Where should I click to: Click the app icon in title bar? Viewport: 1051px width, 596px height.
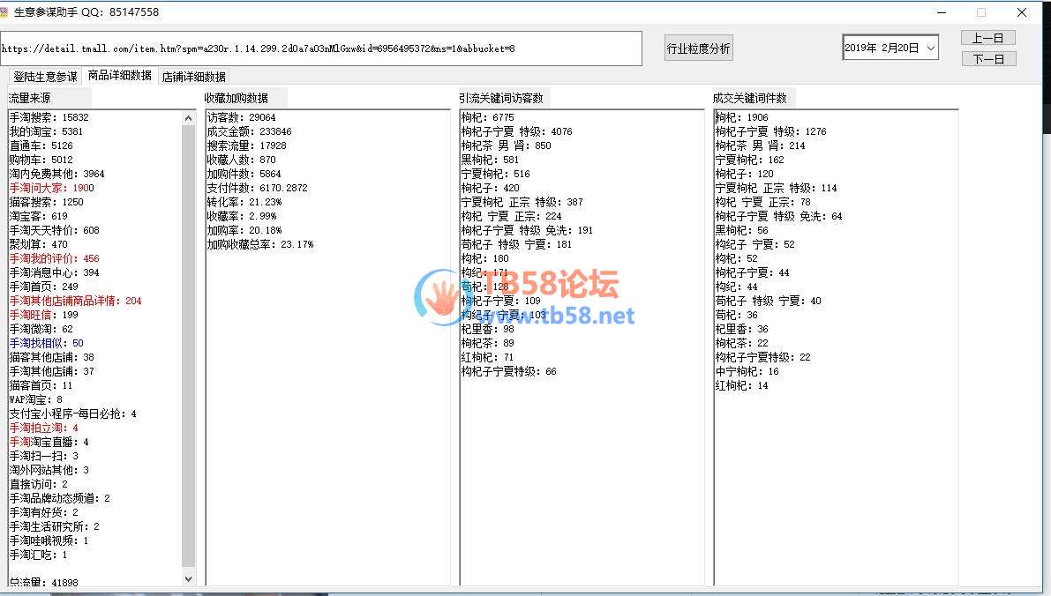click(x=4, y=12)
